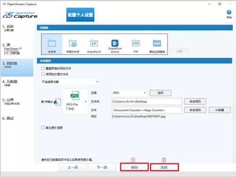Viewport: 236px width, 178px height.
Task: Select the 文件夹 folder destination icon
Action: [52, 44]
